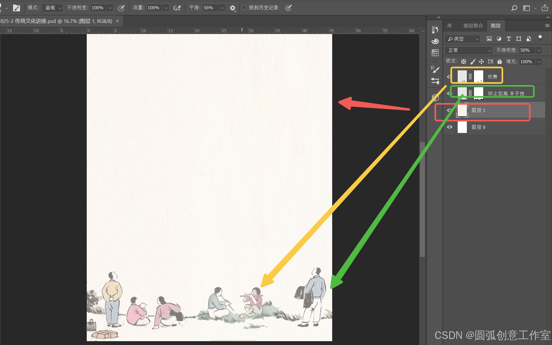552x345 pixels.
Task: Open the Swatches grid panel icon
Action: 435,53
